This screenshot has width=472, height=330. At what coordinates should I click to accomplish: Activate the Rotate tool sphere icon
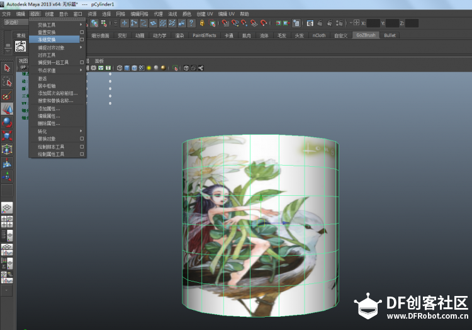pos(7,123)
